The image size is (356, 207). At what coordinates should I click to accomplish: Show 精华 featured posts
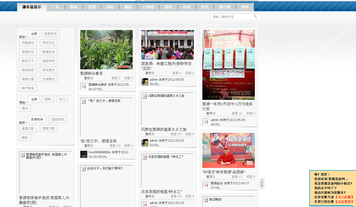pos(25,108)
